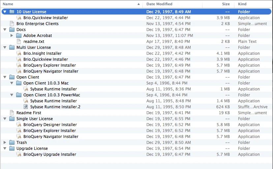Click the BrioQuery Upgrade Installer icon
273x169 pixels.
pyautogui.click(x=19, y=154)
